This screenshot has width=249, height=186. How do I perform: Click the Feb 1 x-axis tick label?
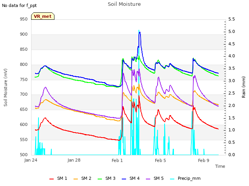(x=117, y=160)
